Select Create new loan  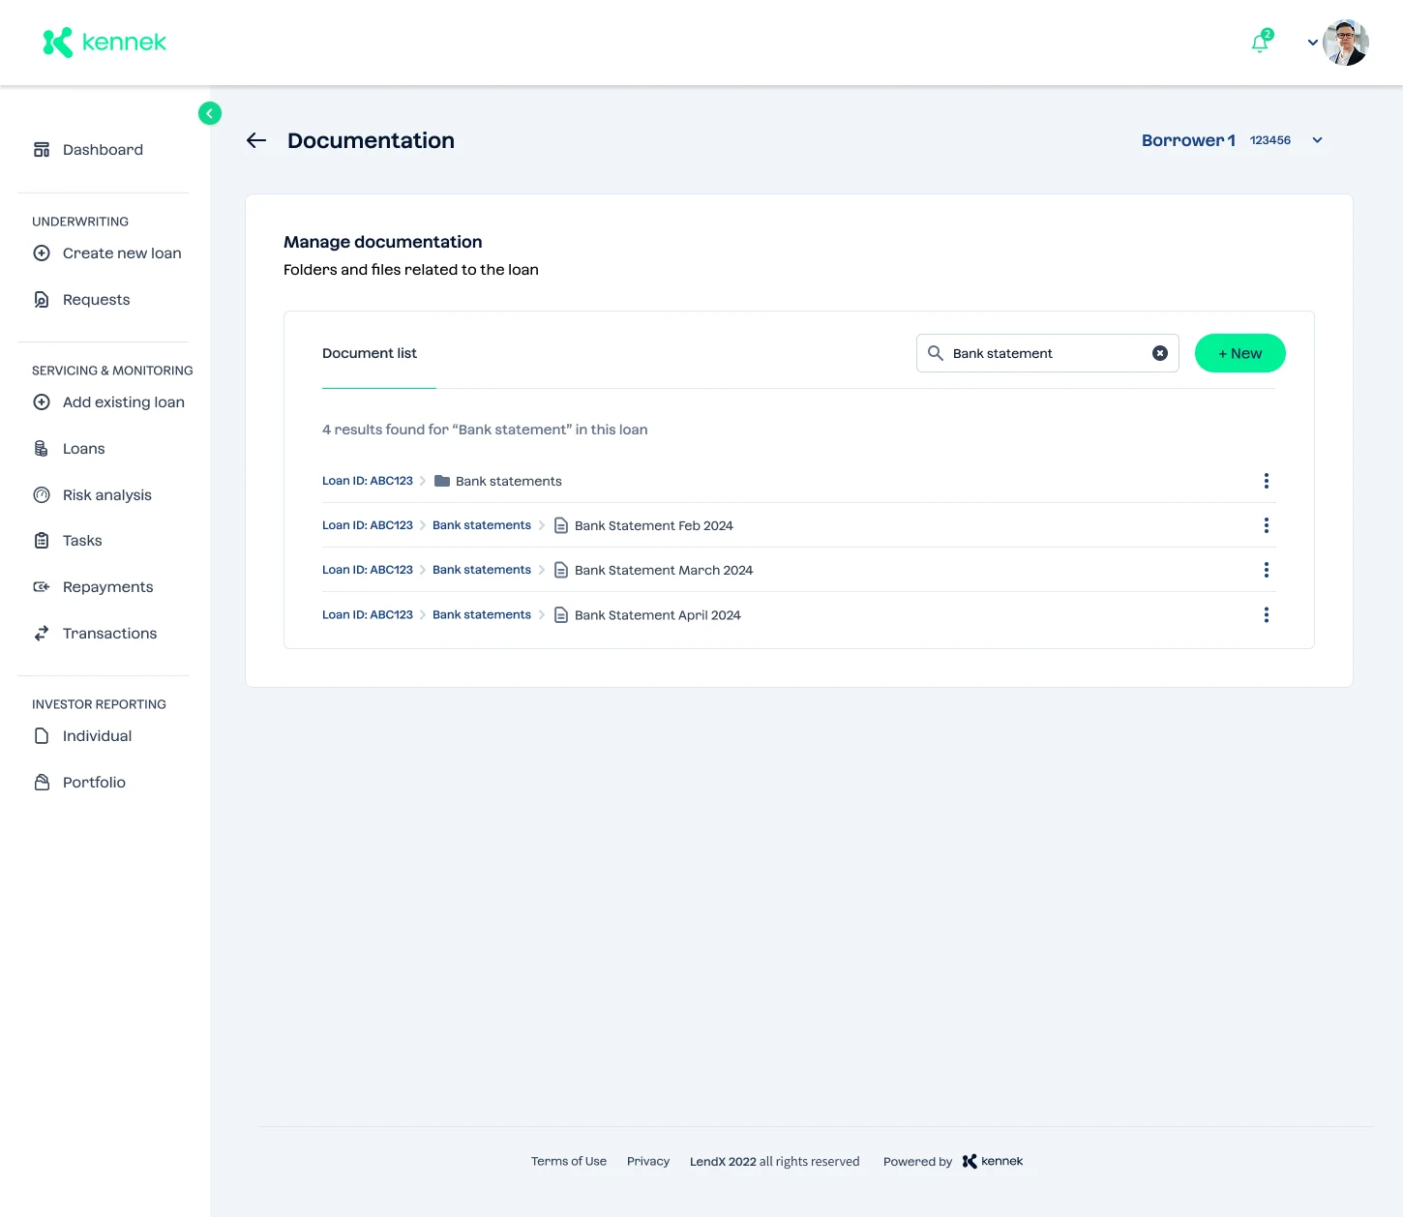[x=107, y=253]
